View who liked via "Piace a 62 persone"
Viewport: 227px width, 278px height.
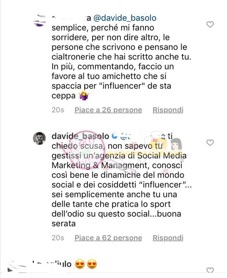point(108,238)
